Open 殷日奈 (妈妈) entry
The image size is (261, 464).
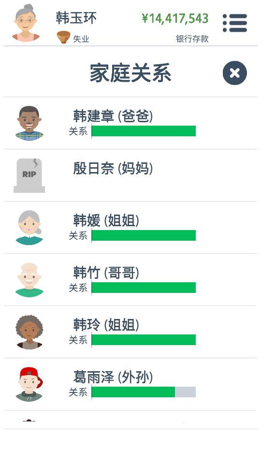click(130, 175)
